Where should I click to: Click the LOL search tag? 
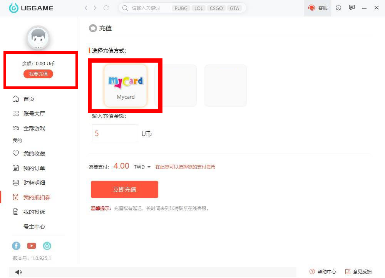(x=199, y=8)
